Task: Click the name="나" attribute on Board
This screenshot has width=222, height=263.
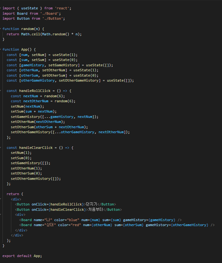Action: [43, 220]
